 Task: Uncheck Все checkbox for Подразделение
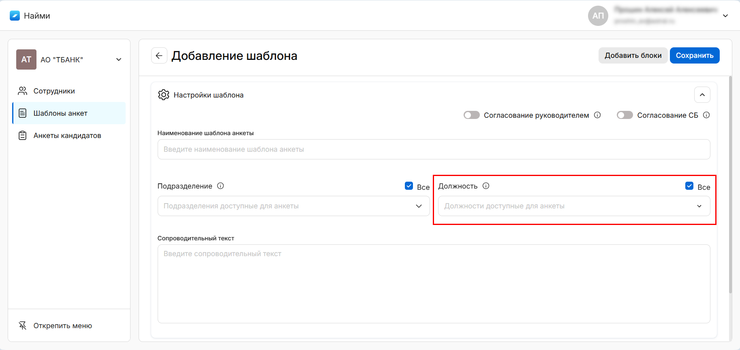409,186
